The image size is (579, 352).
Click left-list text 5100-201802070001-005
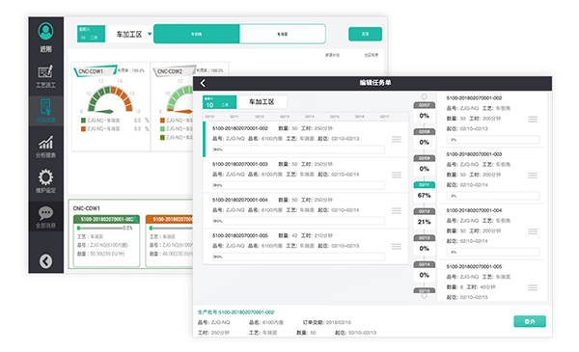(x=240, y=235)
